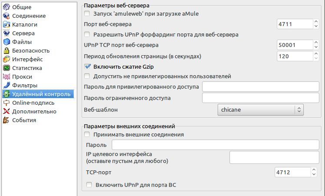Screen dimensions: 325x196
Task: Open the Файлы preferences page
Action: (x=22, y=42)
